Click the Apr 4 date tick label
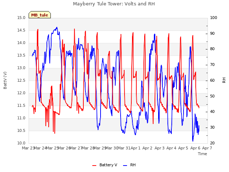The image size is (229, 172). [x=171, y=148]
